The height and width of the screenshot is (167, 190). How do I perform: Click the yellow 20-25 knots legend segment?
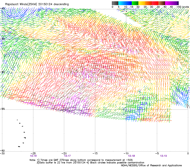142,3
